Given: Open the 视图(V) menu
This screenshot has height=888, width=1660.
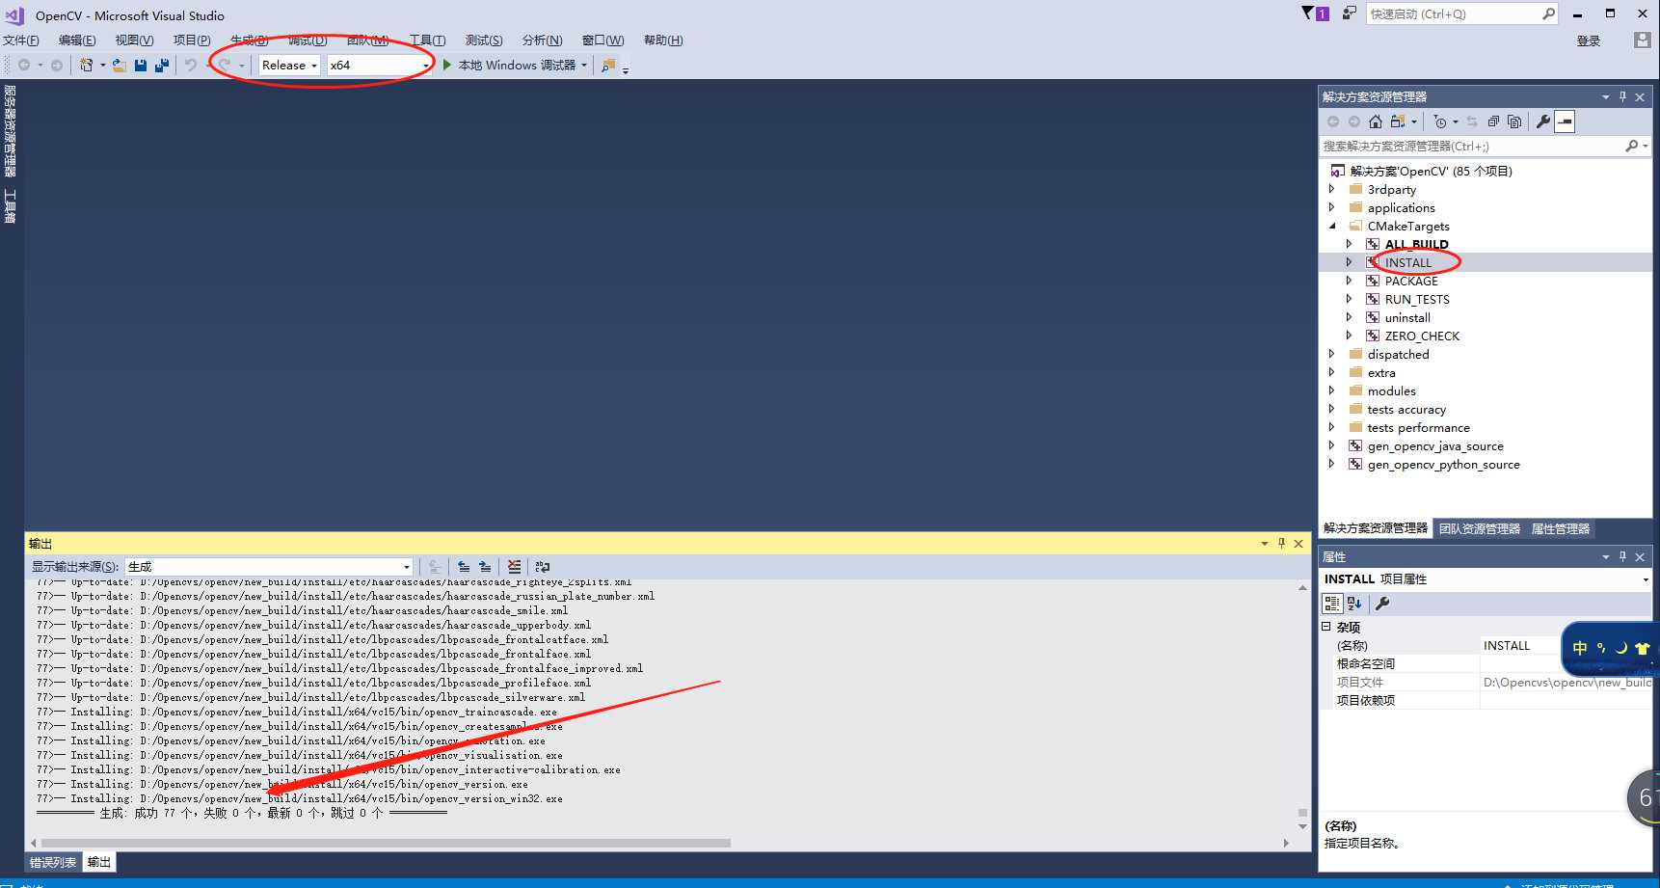Looking at the screenshot, I should point(134,40).
